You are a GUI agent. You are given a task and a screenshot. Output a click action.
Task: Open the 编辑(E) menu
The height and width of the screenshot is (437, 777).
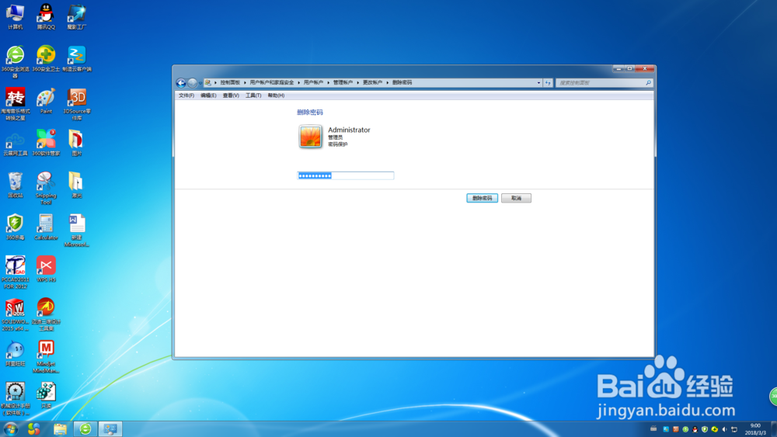pyautogui.click(x=208, y=95)
